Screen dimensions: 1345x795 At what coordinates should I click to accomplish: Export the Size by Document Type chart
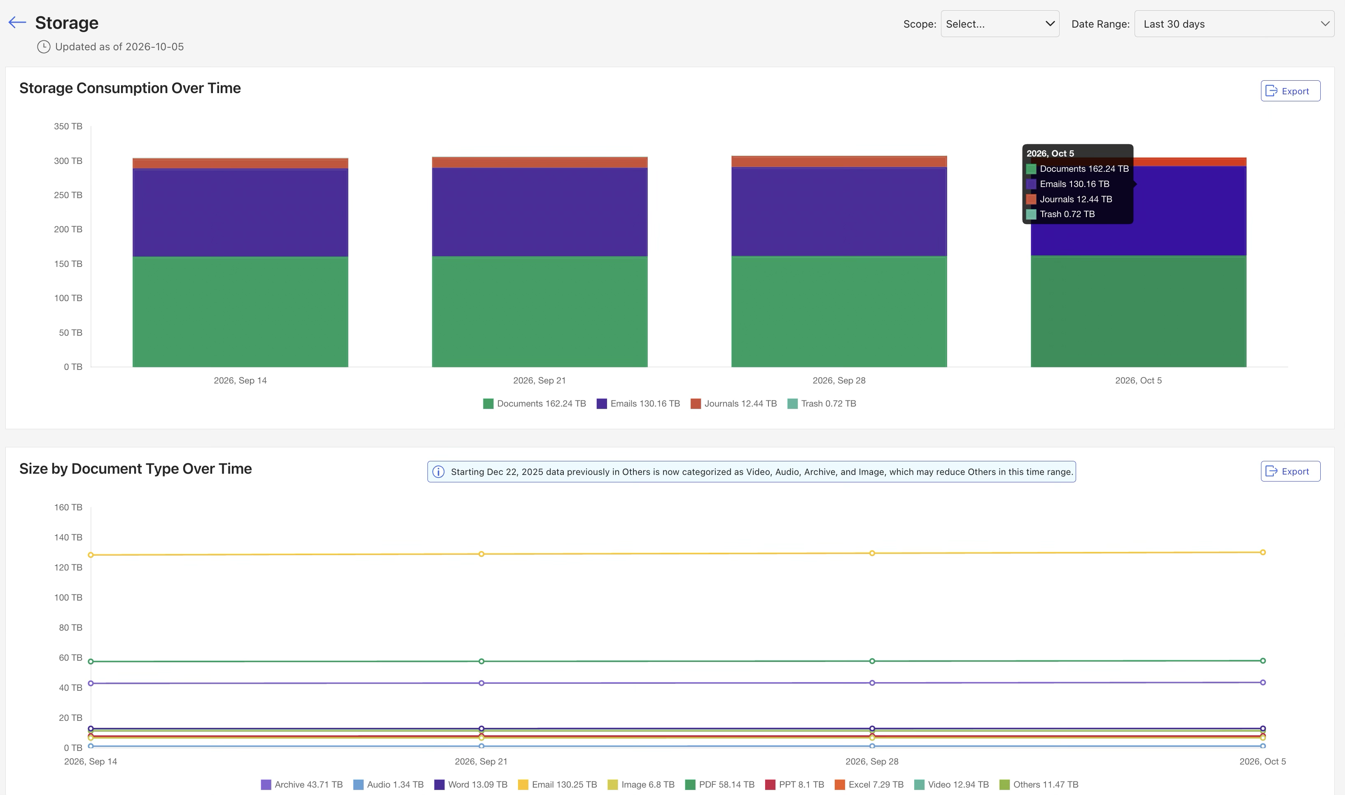point(1290,471)
